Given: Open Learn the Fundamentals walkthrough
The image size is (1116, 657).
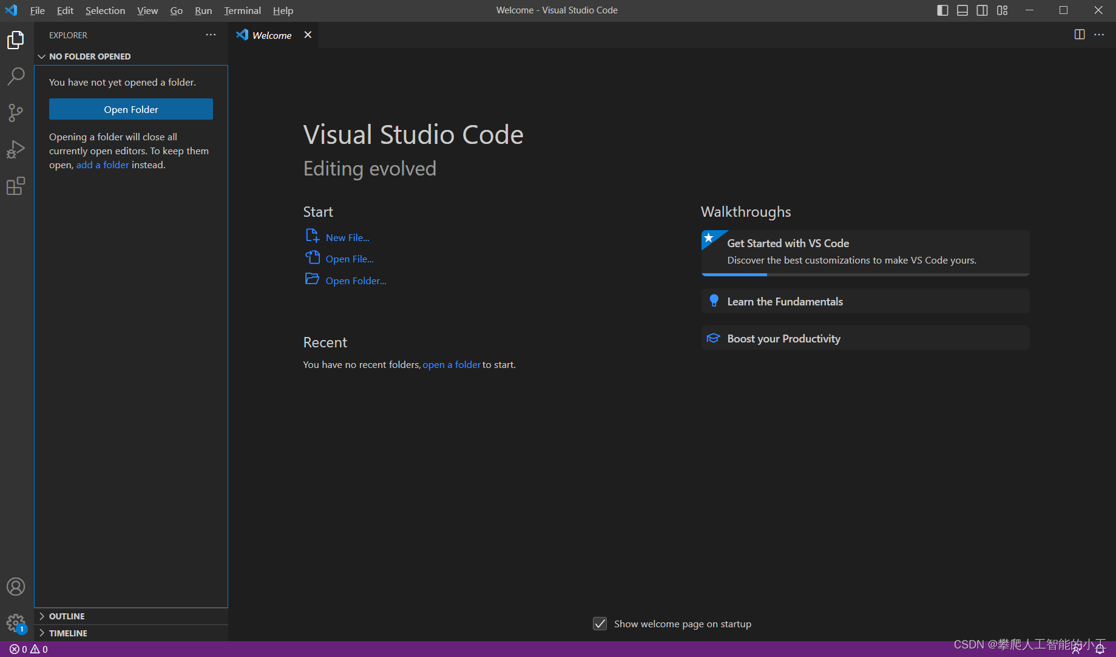Looking at the screenshot, I should pyautogui.click(x=865, y=301).
